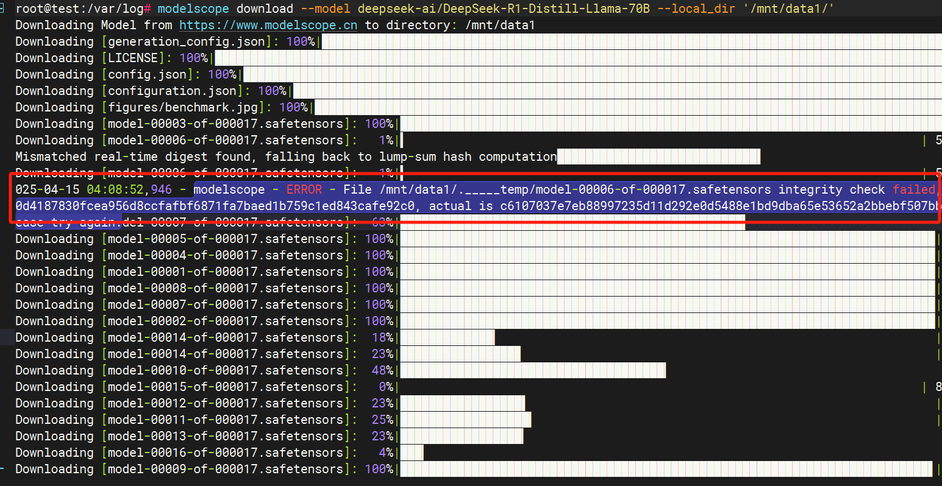Click the red "failed" word in the error
Viewport: 942px width, 486px height.
[914, 189]
